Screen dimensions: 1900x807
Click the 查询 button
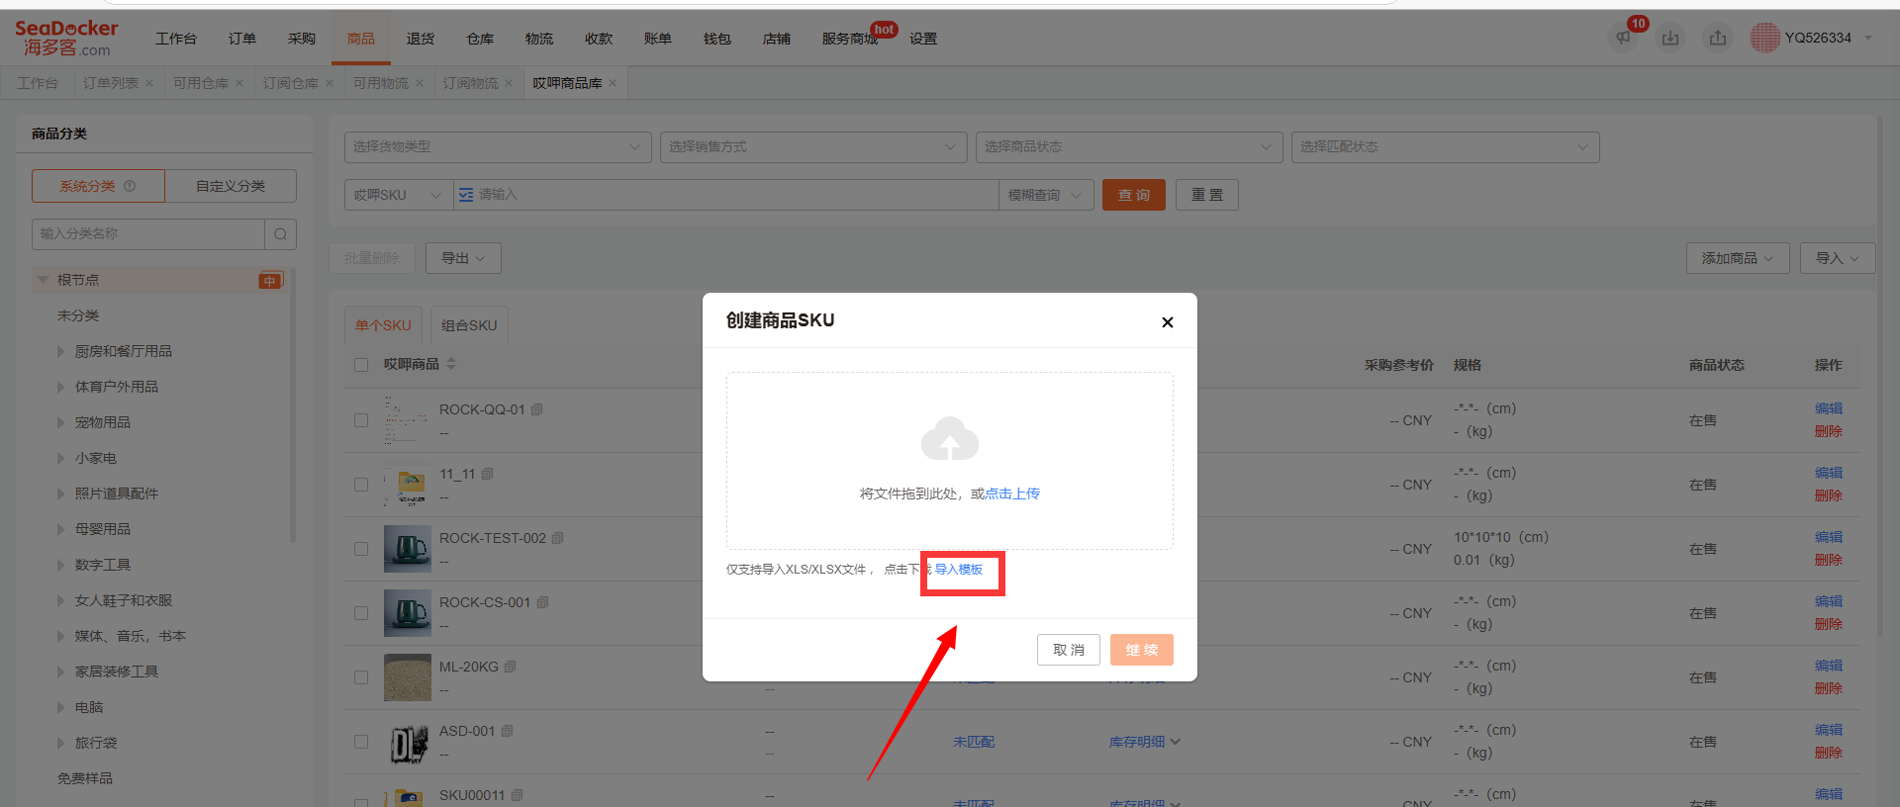[1134, 195]
